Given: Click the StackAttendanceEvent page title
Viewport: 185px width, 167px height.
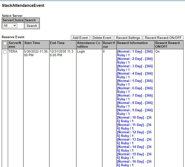Looking at the screenshot, I should click(23, 5).
